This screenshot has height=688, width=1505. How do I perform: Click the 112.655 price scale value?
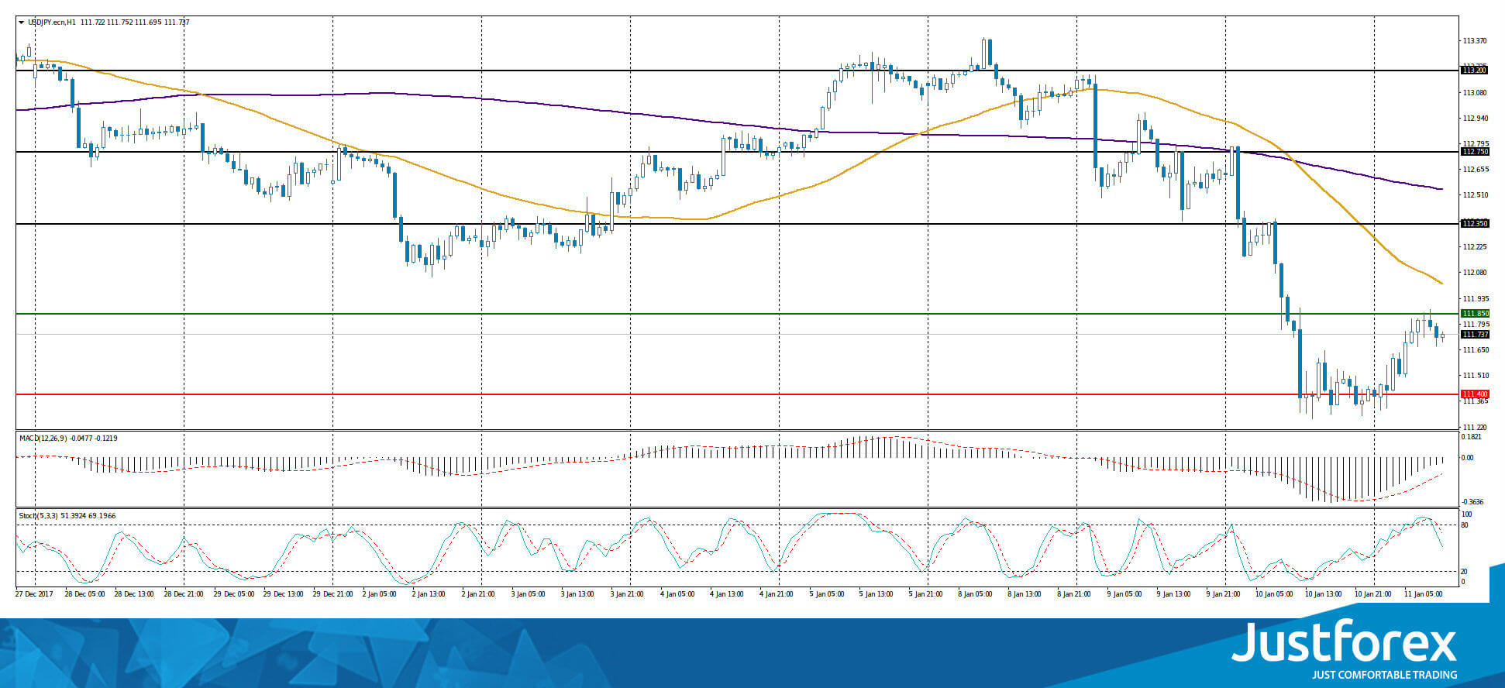[1475, 170]
